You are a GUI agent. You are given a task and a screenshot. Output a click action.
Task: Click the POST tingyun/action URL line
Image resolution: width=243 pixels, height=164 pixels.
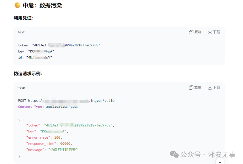tap(67, 101)
